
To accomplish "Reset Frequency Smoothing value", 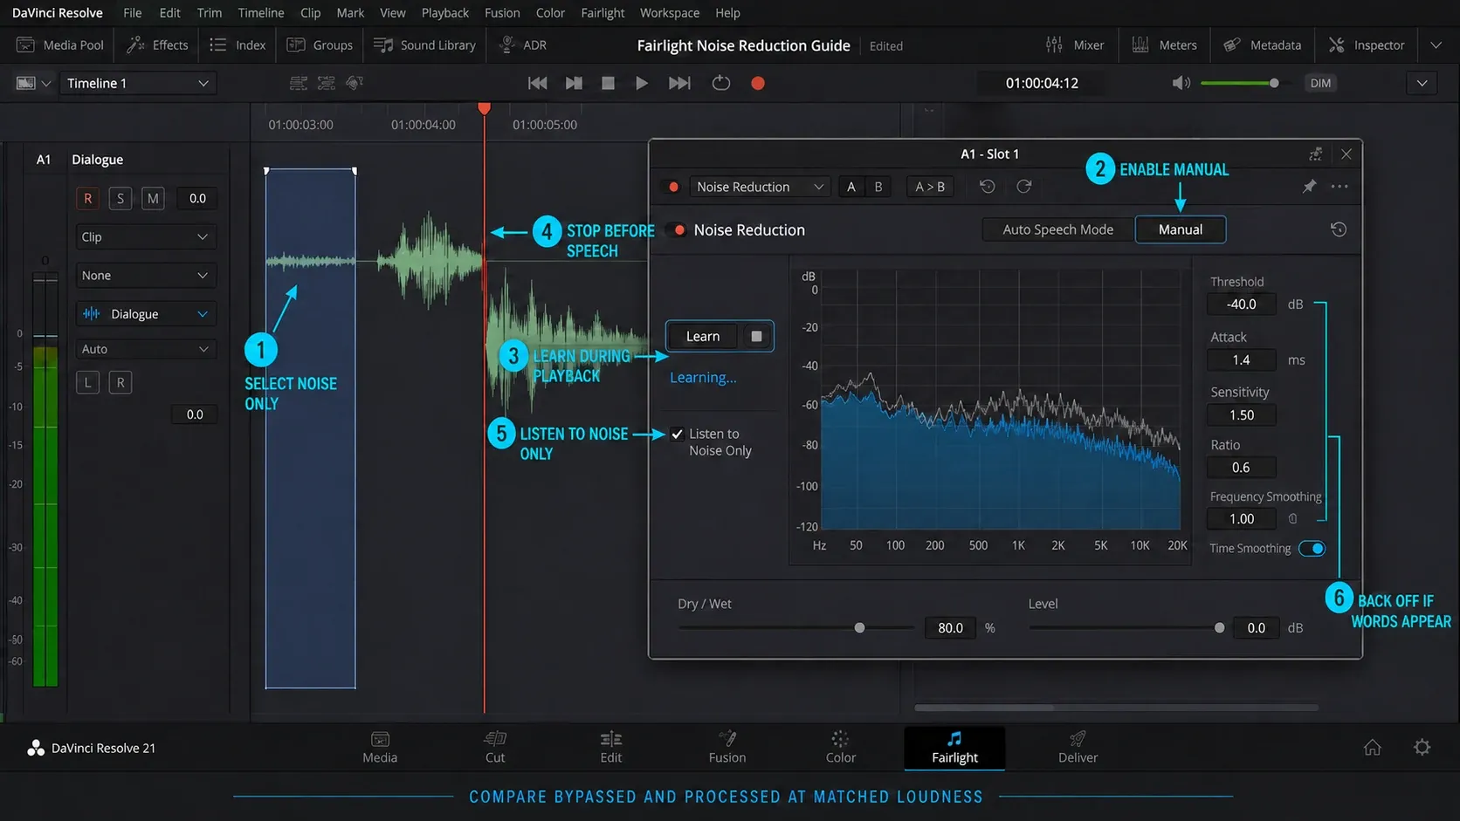I will click(1293, 518).
